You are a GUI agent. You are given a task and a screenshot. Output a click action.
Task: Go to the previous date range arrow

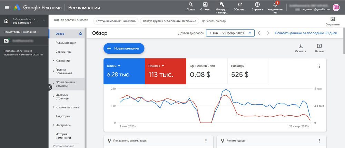(259, 33)
